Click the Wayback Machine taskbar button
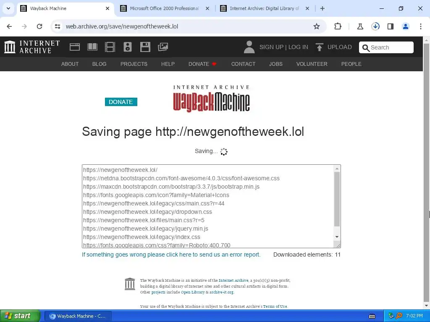 [x=78, y=316]
